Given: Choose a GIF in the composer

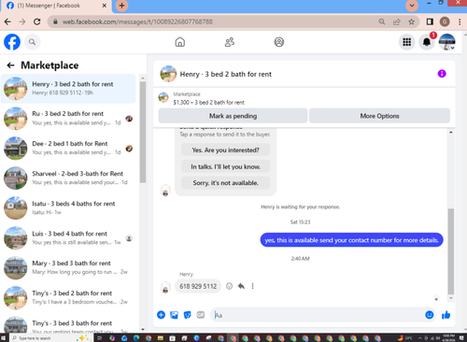Looking at the screenshot, I should [201, 315].
